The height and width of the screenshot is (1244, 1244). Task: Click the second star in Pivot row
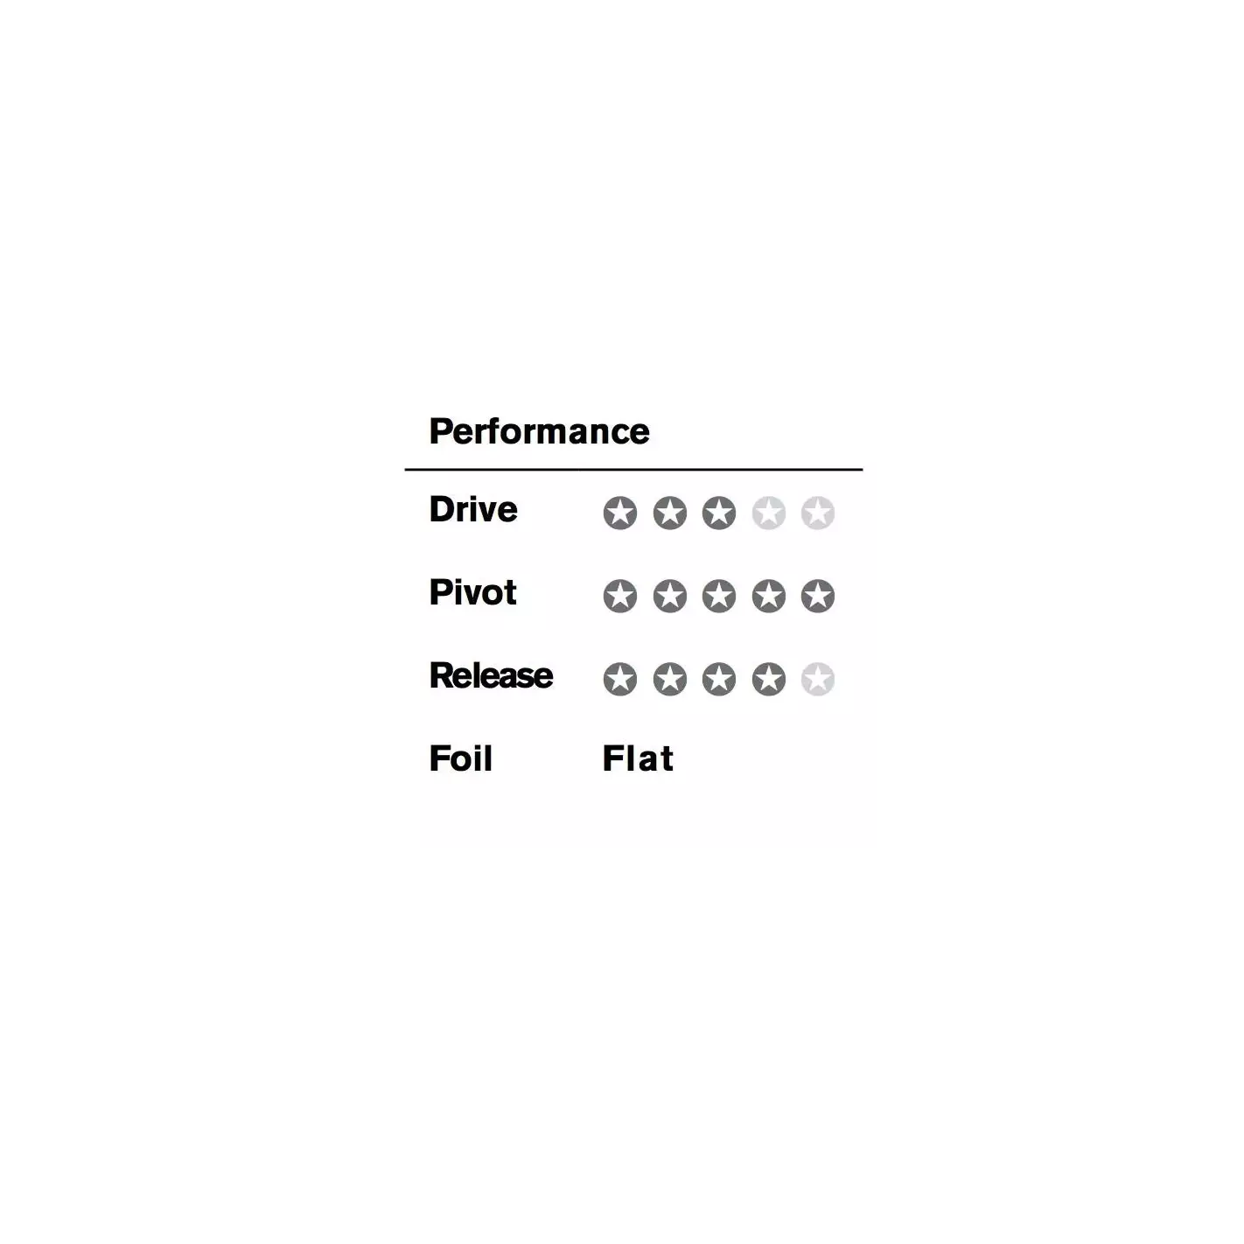(670, 596)
